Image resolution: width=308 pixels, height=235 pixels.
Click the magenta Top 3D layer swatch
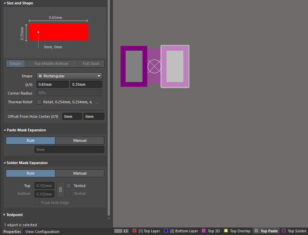click(x=204, y=231)
